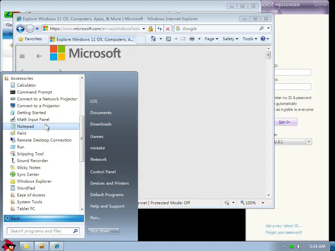The image size is (335, 251).
Task: Open Run from Accessories list
Action: (x=17, y=147)
